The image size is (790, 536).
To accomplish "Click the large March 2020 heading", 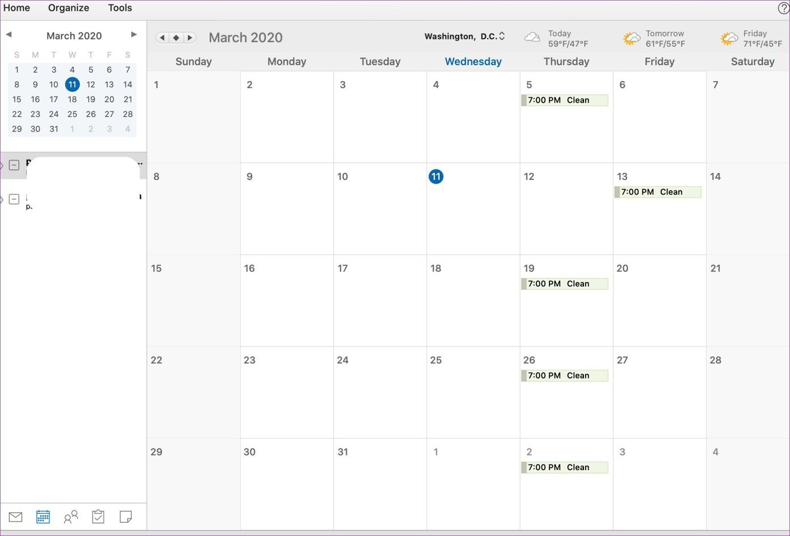I will click(x=246, y=37).
